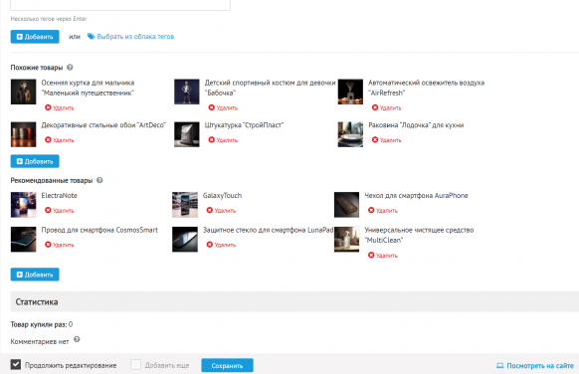Open thumbnail of Осенняя куртка для мальчика
Image resolution: width=579 pixels, height=374 pixels.
pos(23,92)
